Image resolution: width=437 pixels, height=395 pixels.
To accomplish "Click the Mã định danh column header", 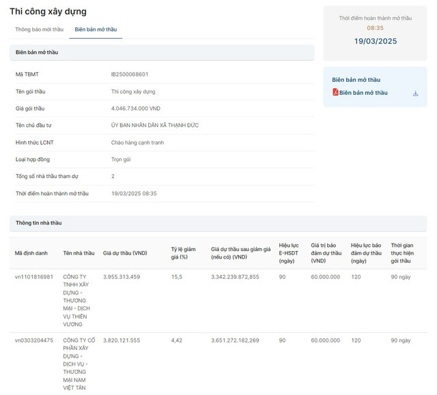I will click(x=31, y=253).
